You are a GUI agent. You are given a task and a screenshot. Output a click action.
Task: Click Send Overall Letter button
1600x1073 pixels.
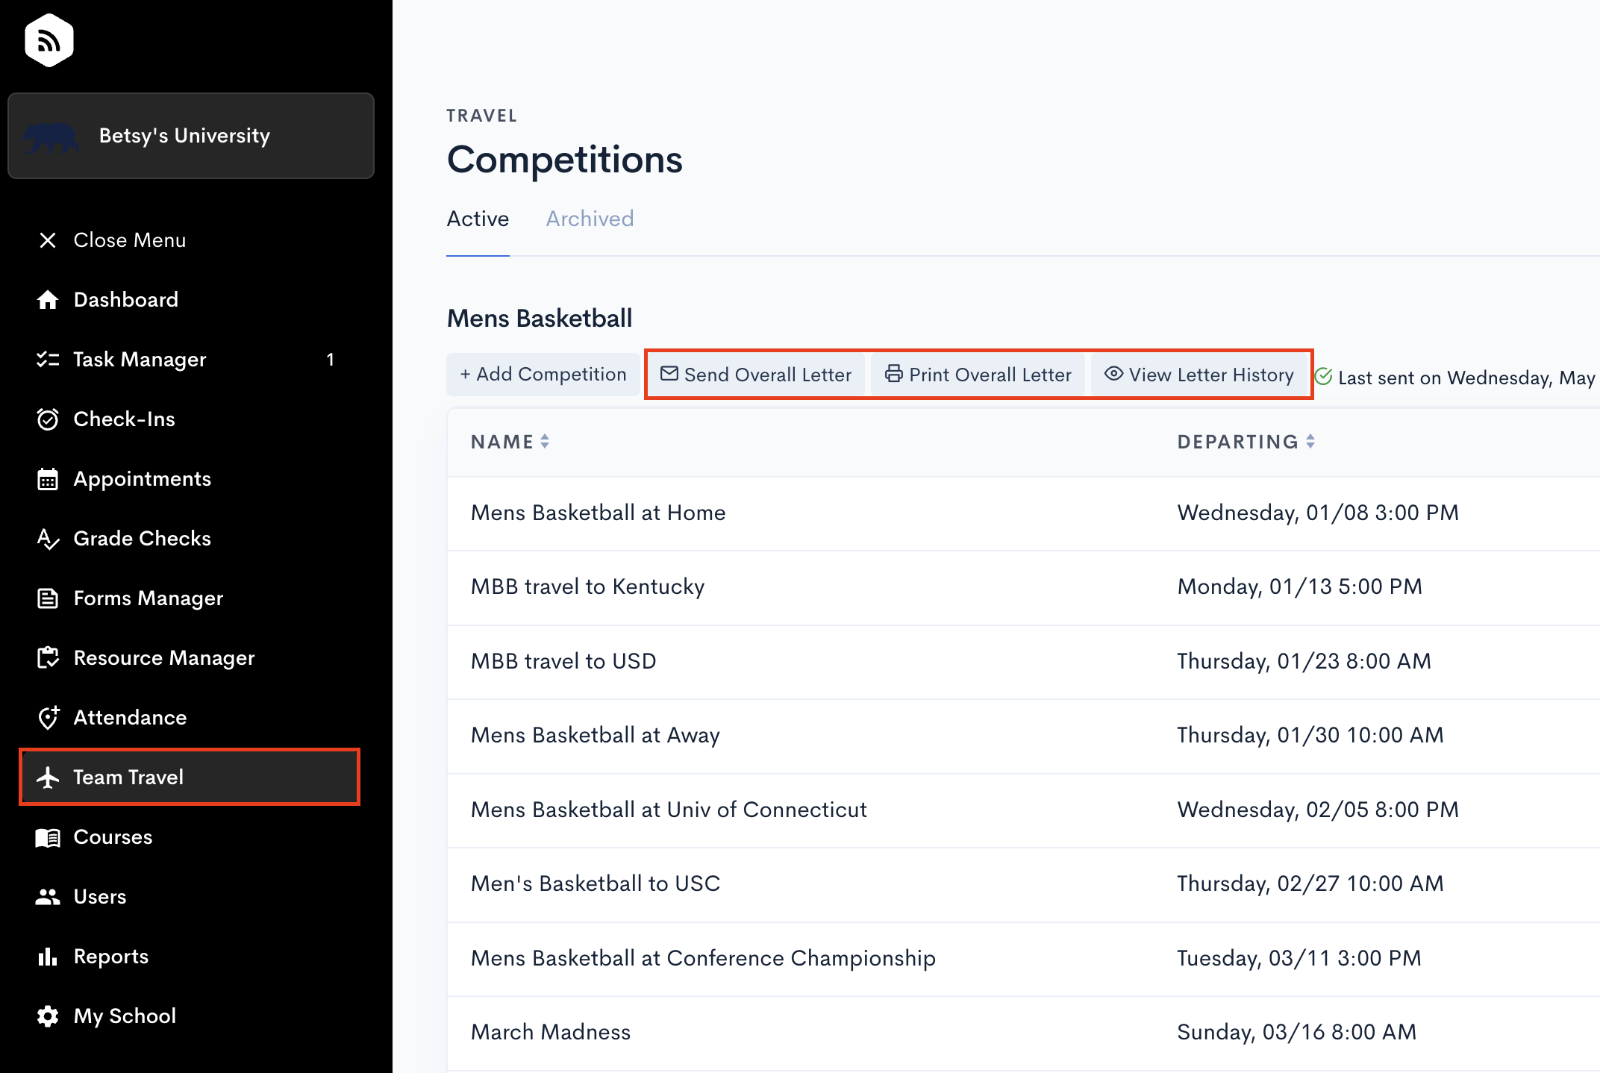pos(756,375)
